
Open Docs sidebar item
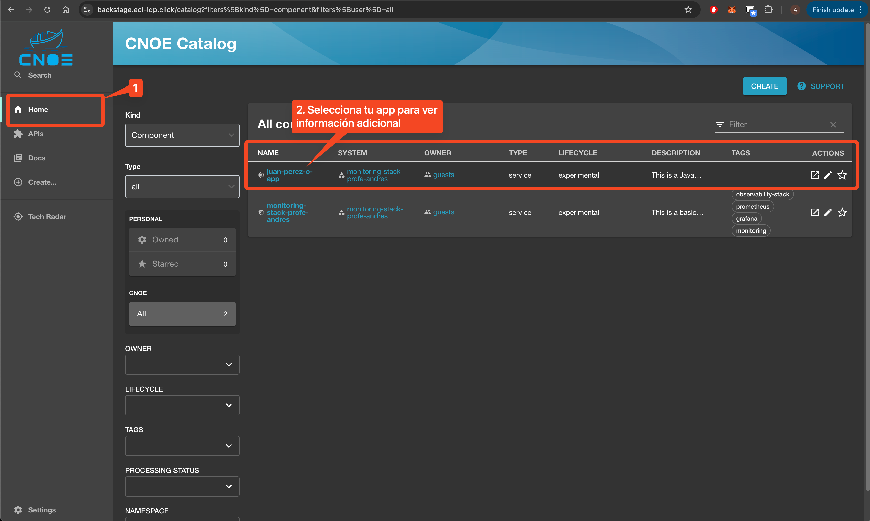[x=37, y=158]
